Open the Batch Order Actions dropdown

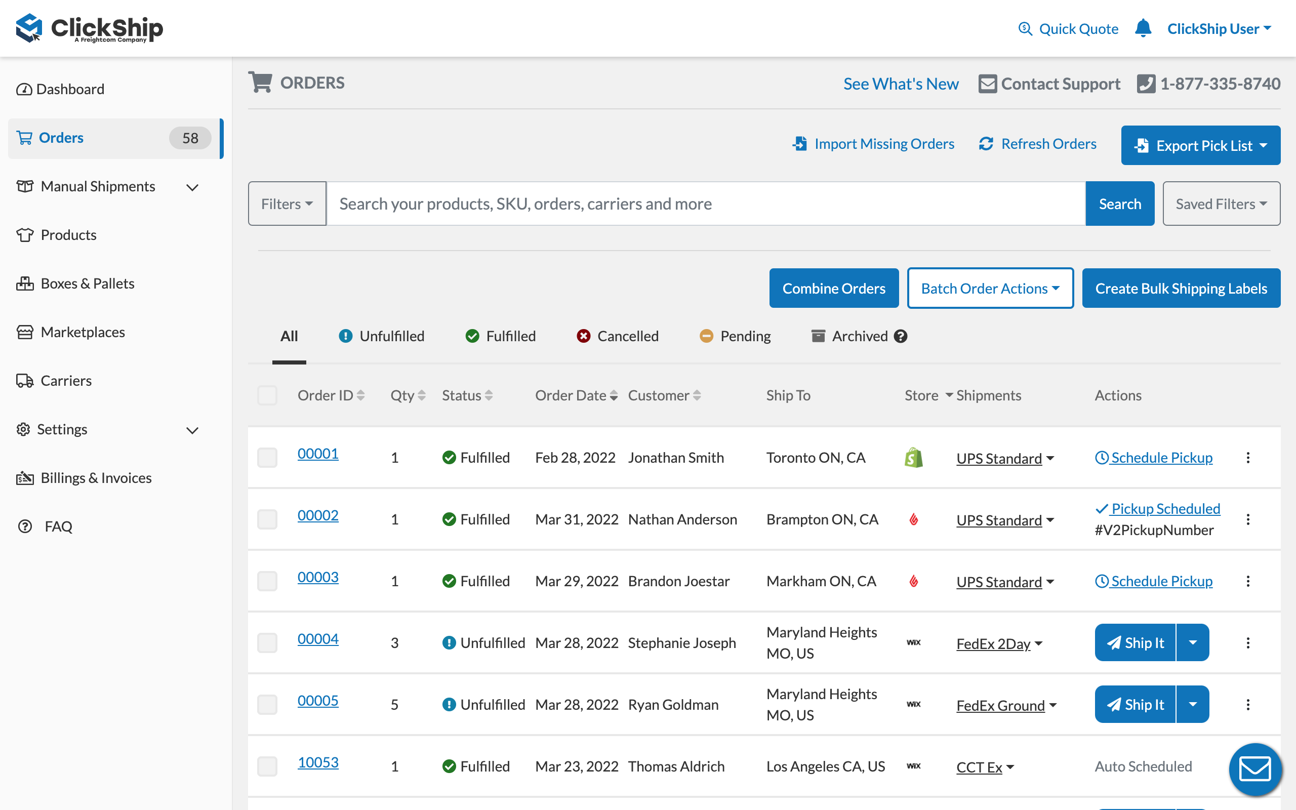[x=990, y=288]
